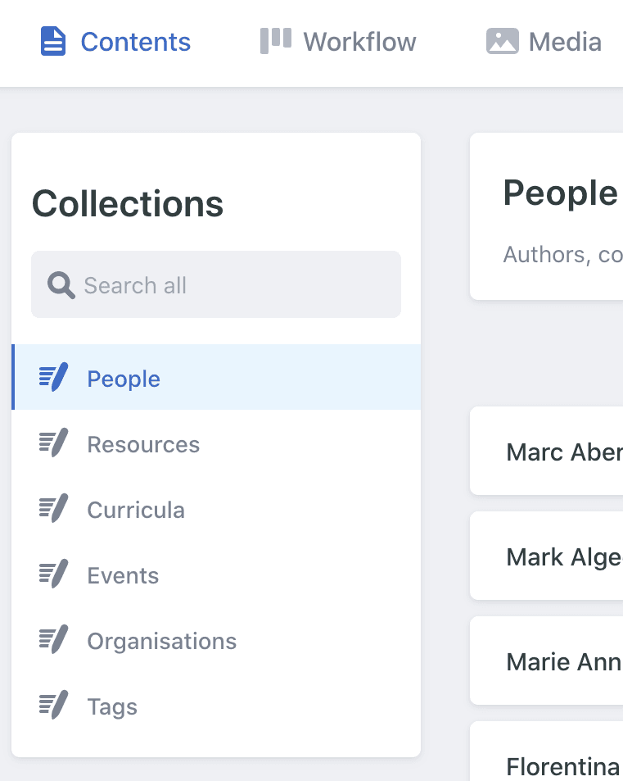Click the Media image icon

click(502, 41)
